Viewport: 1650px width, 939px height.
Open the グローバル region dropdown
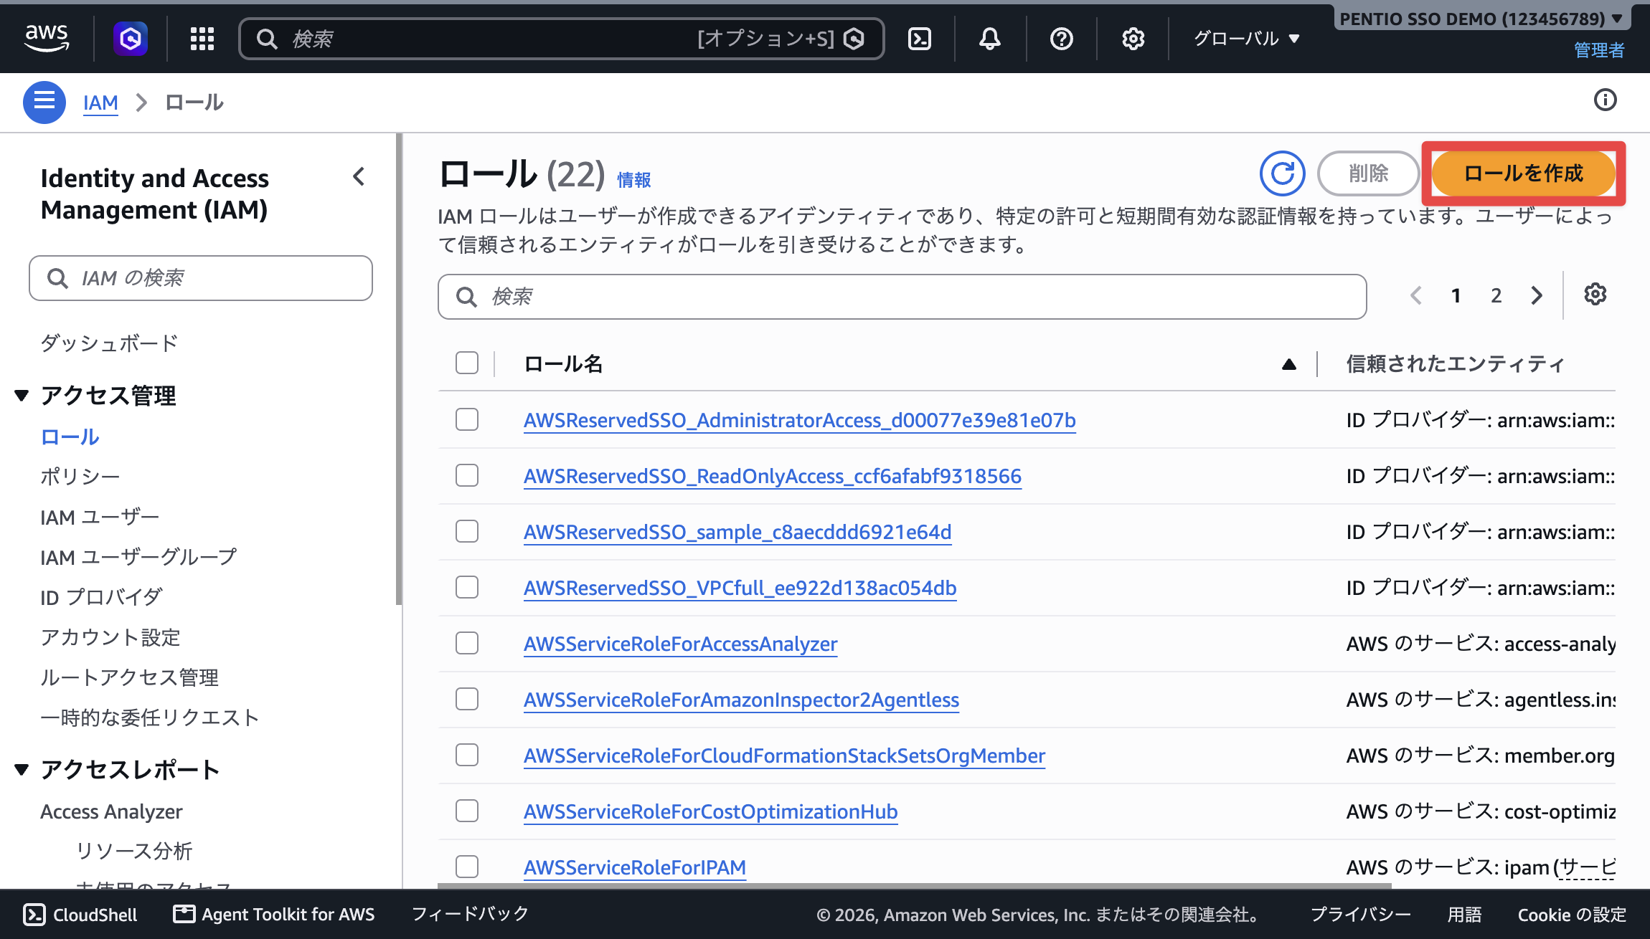pos(1247,39)
